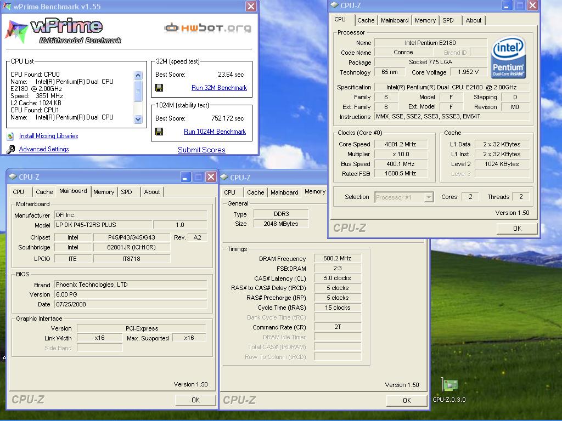
Task: Click OK in the processor CPU-Z window
Action: [x=517, y=229]
